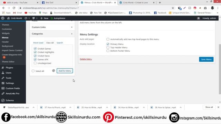This screenshot has width=221, height=124.
Task: Open Theme Editor in the sidebar
Action: pyautogui.click(x=8, y=62)
